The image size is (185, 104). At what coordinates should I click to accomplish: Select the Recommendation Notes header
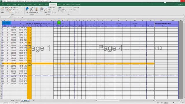[163, 23]
